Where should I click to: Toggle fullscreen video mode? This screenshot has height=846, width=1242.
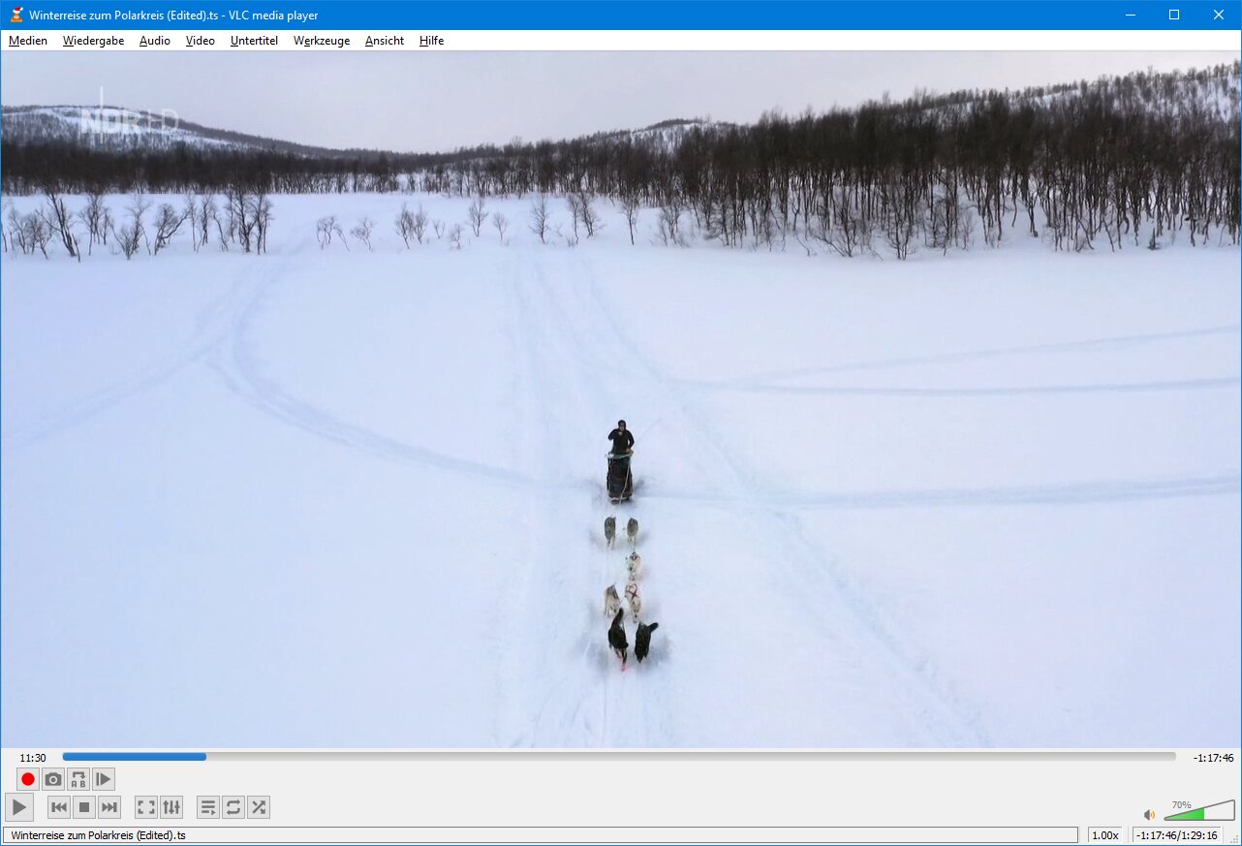146,807
